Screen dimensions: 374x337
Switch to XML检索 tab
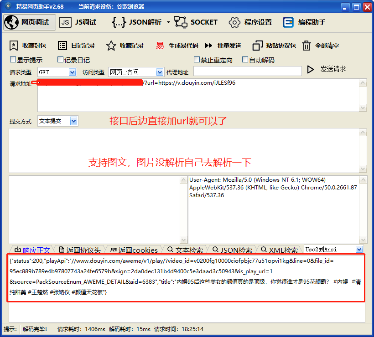click(x=279, y=250)
